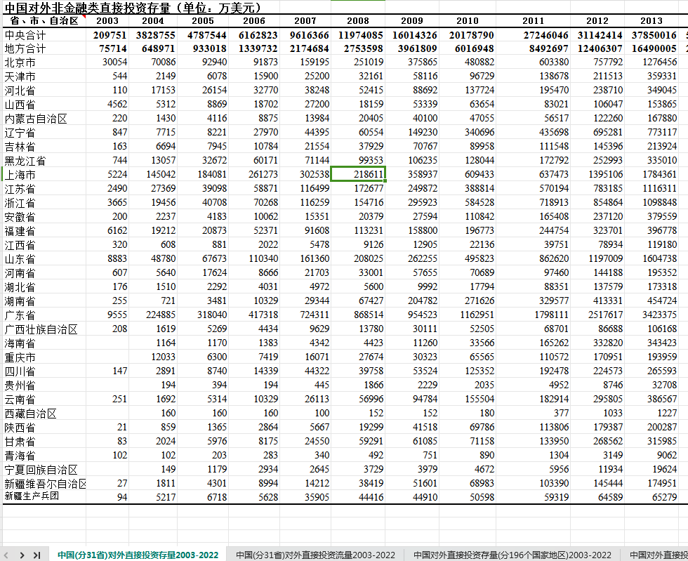This screenshot has width=688, height=561.
Task: Select the 海南省 row label
Action: [x=44, y=343]
